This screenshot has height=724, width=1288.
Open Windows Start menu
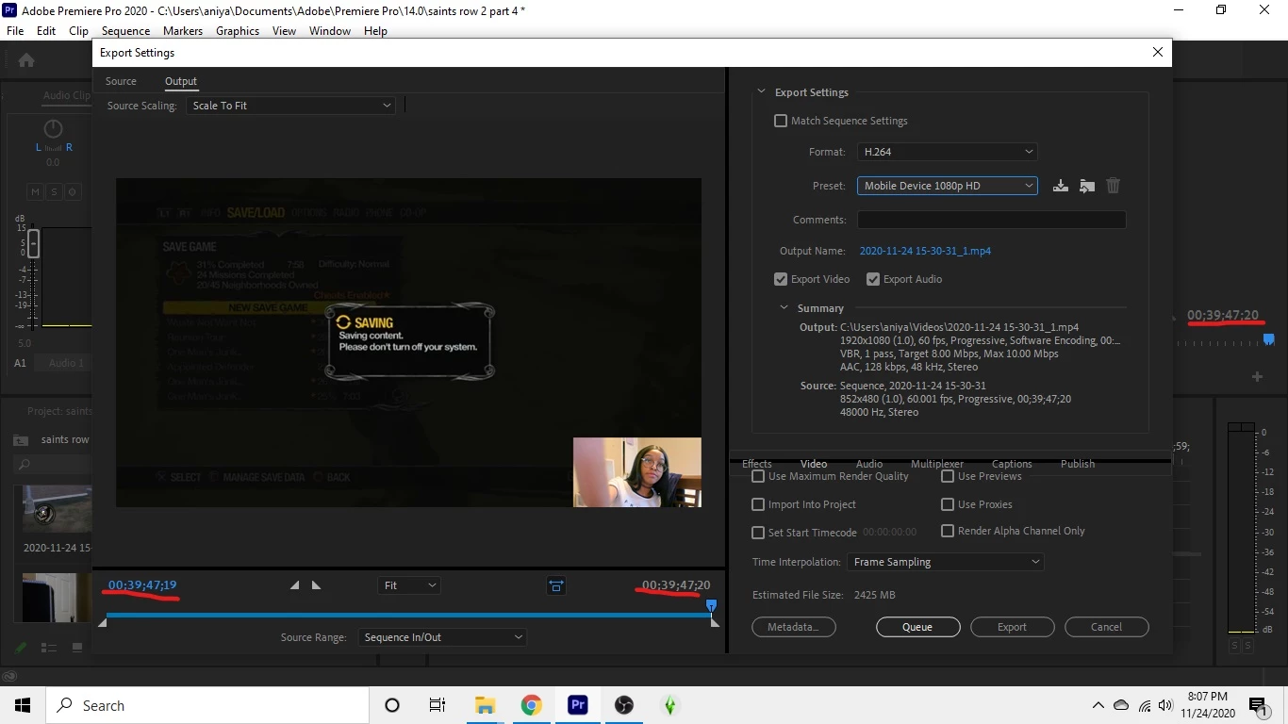pyautogui.click(x=22, y=705)
